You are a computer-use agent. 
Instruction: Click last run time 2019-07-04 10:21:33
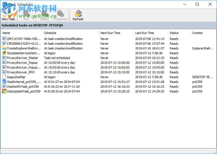click(x=150, y=58)
